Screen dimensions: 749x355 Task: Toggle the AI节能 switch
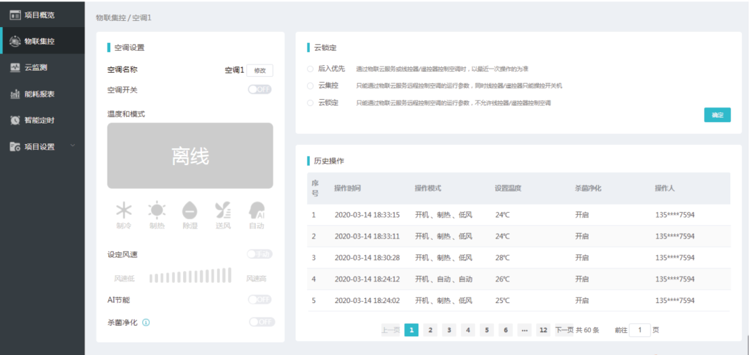[260, 300]
